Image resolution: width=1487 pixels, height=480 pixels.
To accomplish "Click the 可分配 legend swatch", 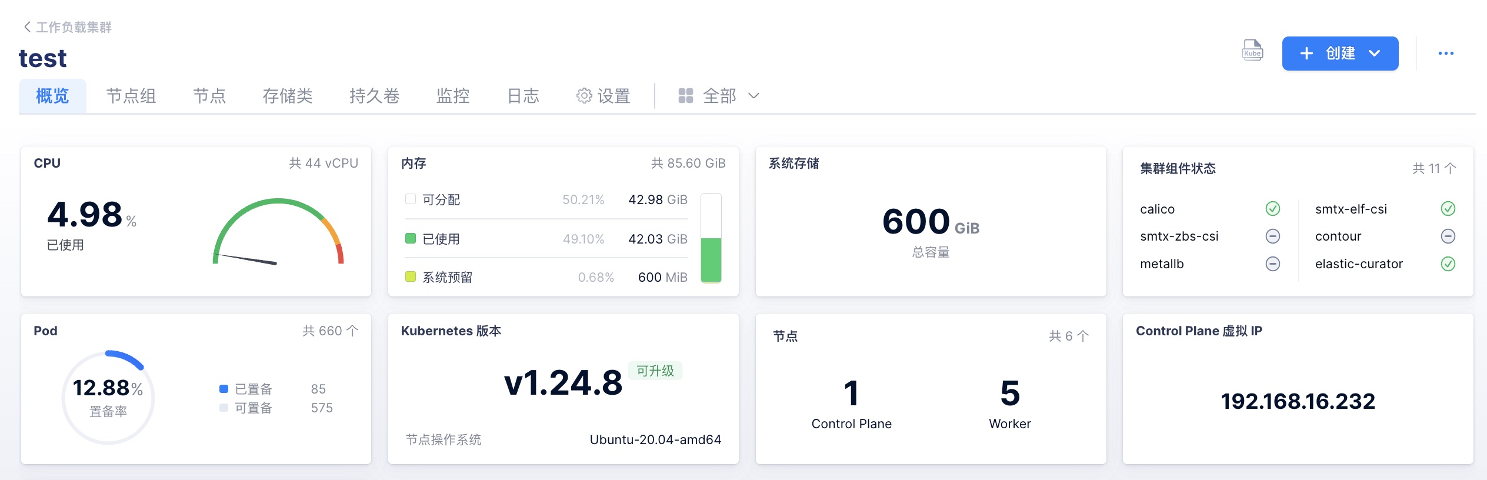I will pos(411,199).
